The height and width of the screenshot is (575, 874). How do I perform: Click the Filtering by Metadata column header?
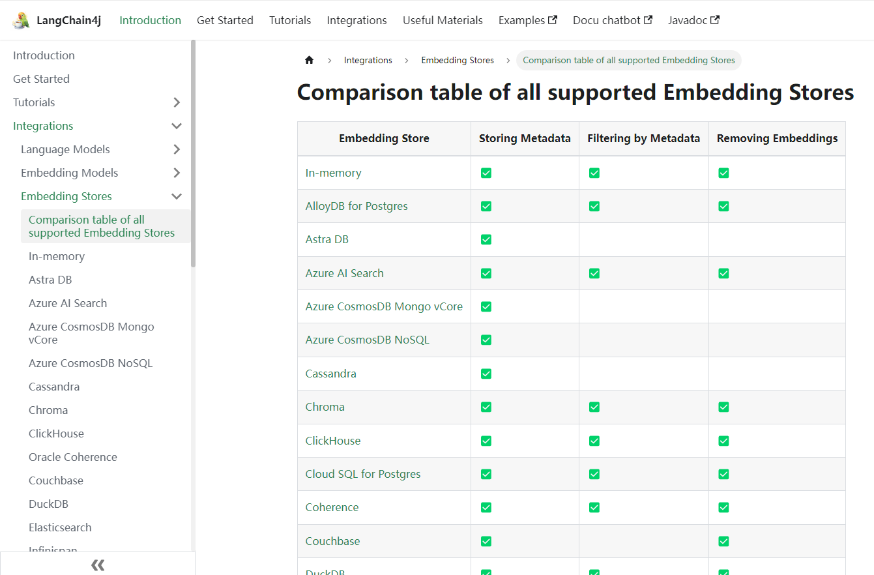[643, 138]
